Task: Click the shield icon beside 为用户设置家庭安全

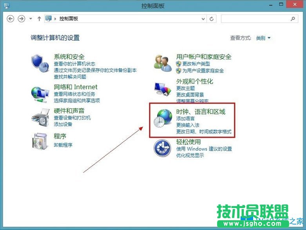Action: pos(179,71)
